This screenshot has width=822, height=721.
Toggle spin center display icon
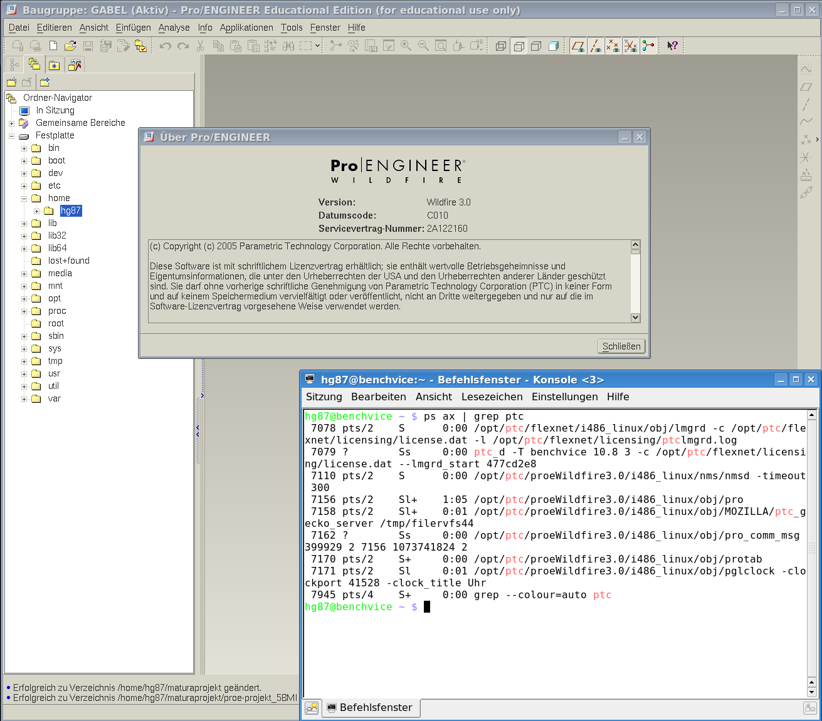pyautogui.click(x=648, y=46)
